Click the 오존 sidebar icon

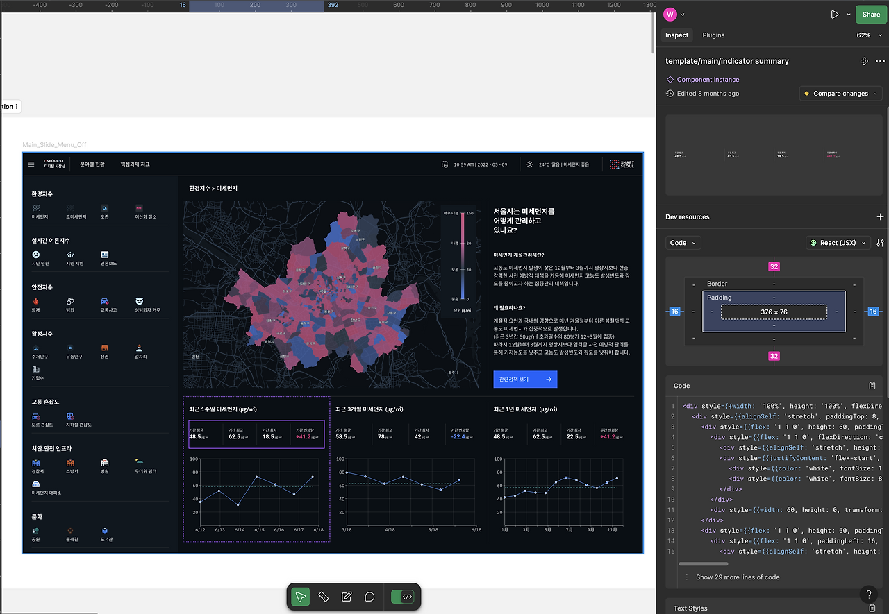(104, 207)
